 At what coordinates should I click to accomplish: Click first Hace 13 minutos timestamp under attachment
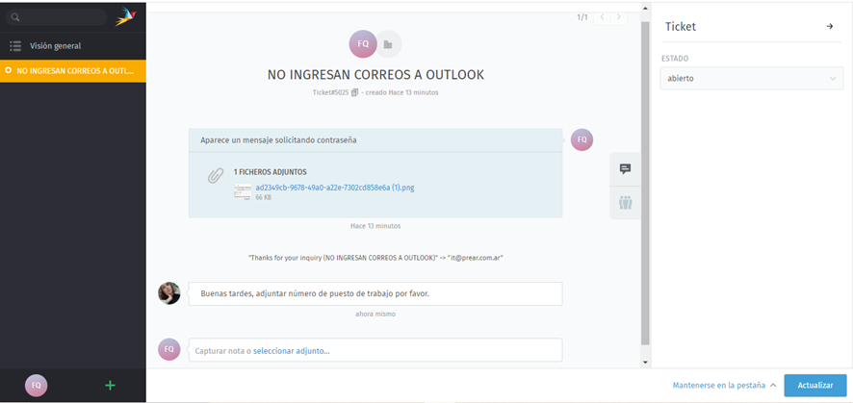pos(375,225)
